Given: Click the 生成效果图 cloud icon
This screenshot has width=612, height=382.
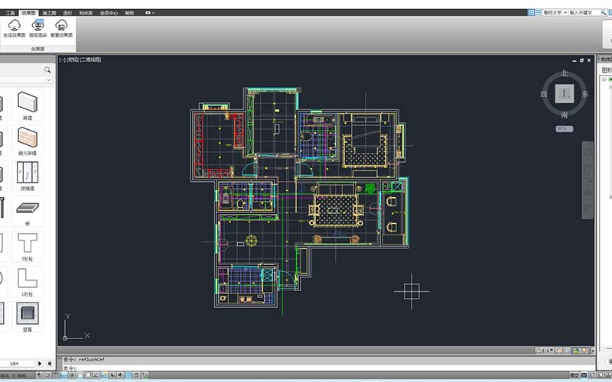Looking at the screenshot, I should (15, 25).
